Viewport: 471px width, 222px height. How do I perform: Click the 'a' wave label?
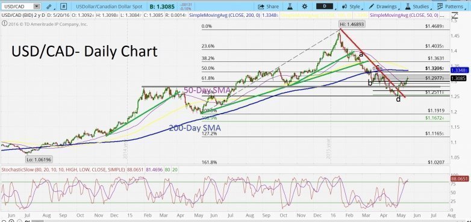point(361,54)
